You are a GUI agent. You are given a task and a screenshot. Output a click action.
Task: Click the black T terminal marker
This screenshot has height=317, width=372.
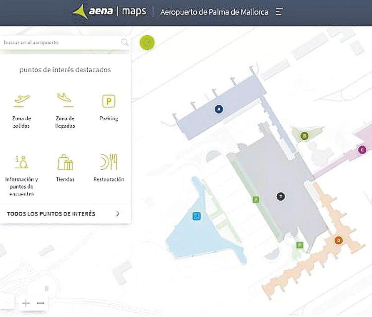(280, 196)
